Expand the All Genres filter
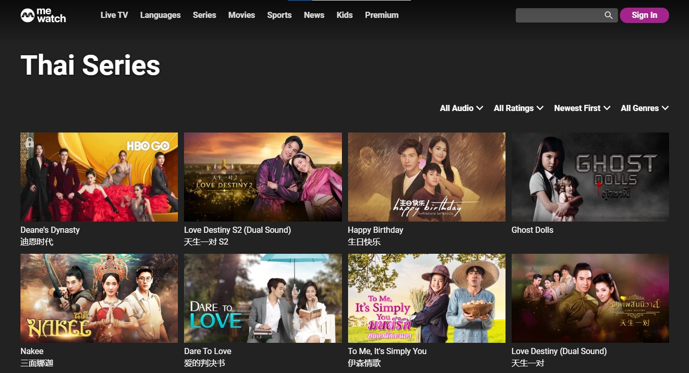This screenshot has width=689, height=373. (x=645, y=108)
